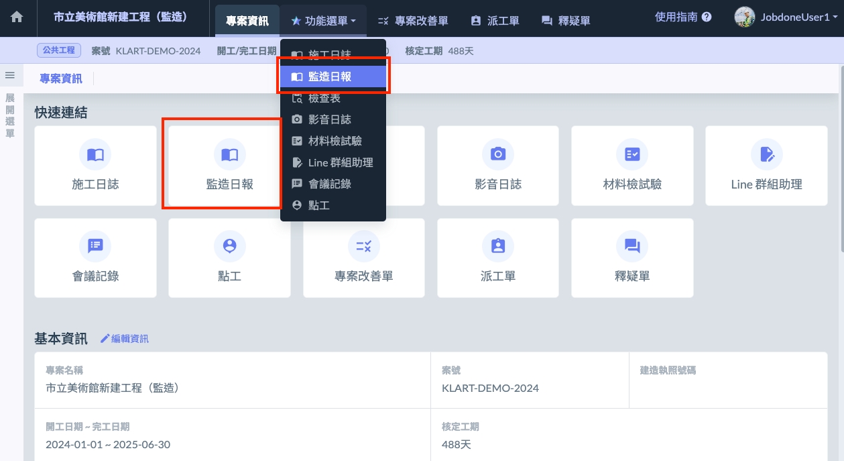Screen dimensions: 844x461
Task: Open the 點工 quick link card
Action: 229,258
